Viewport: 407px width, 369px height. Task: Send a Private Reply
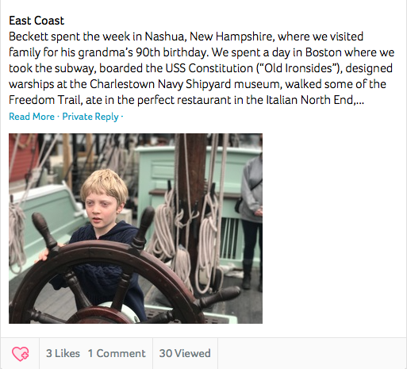(x=90, y=117)
